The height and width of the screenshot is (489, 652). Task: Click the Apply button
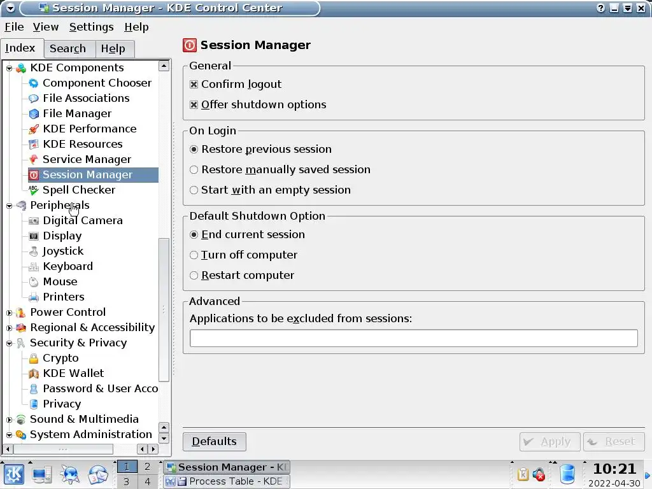tap(549, 442)
